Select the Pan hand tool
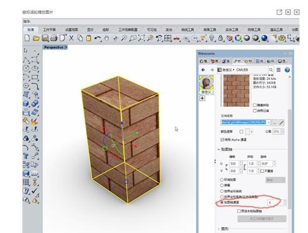 click(x=106, y=38)
